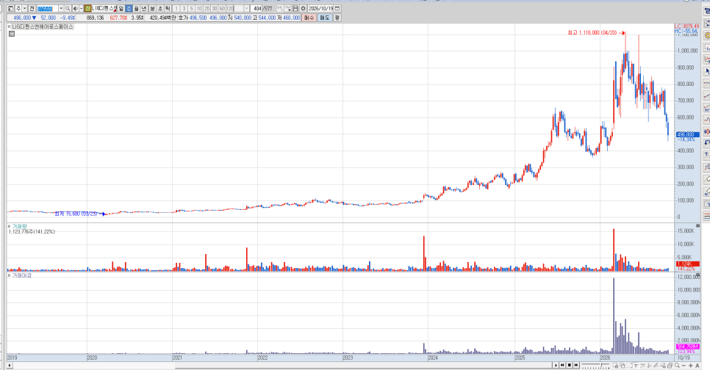The image size is (710, 370).
Task: Click the 매수 (buy) button
Action: tap(309, 18)
